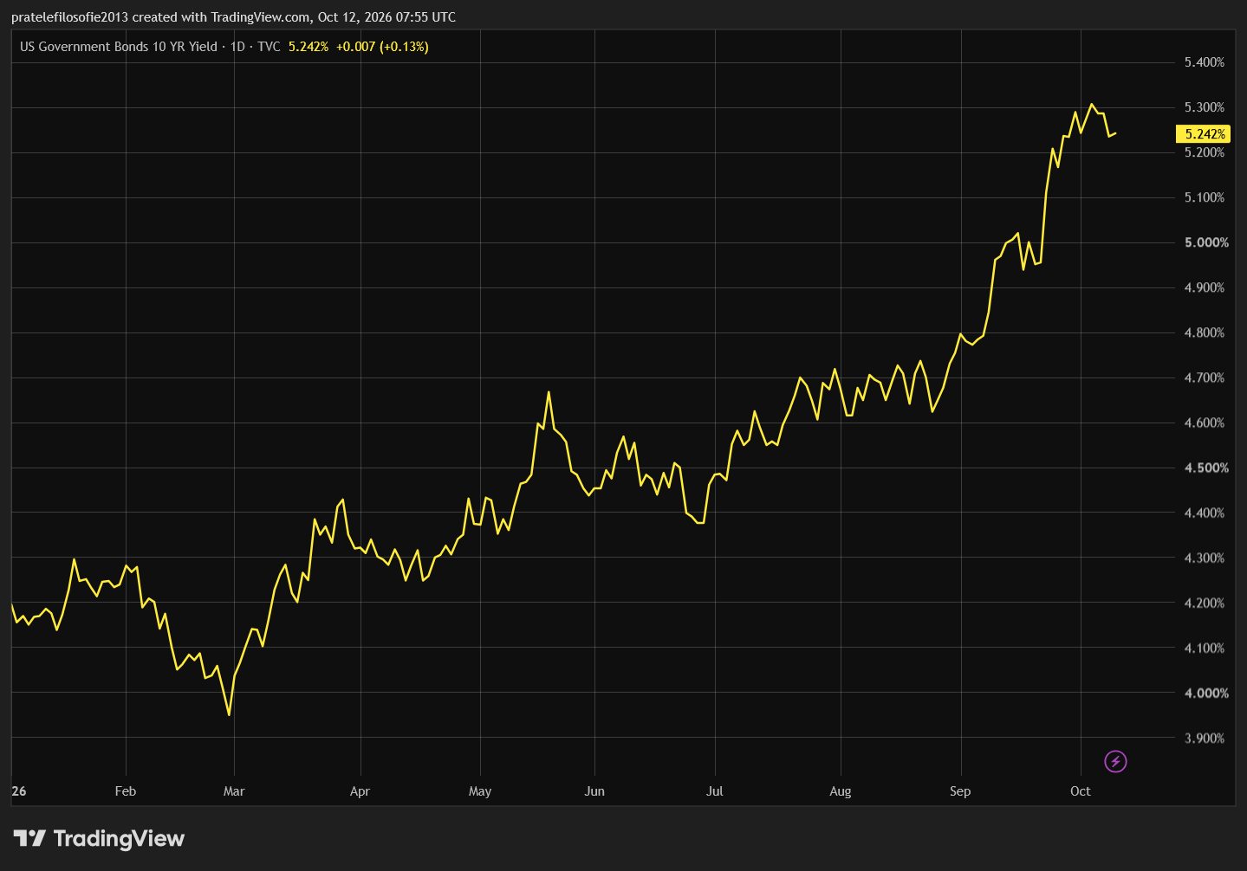Viewport: 1247px width, 871px height.
Task: Click the 4.400% price axis label
Action: 1205,513
